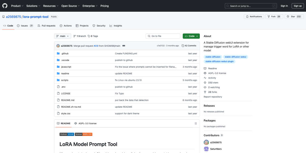306x153 pixels.
Task: Click the fork icon next to Fork
Action: (268, 16)
